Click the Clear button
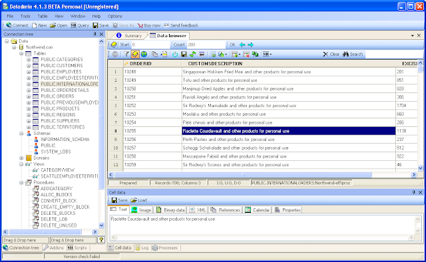The image size is (426, 262). [x=331, y=55]
